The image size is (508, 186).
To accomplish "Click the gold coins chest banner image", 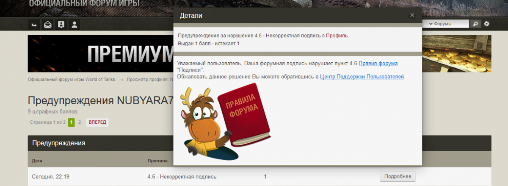I will pos(457,54).
